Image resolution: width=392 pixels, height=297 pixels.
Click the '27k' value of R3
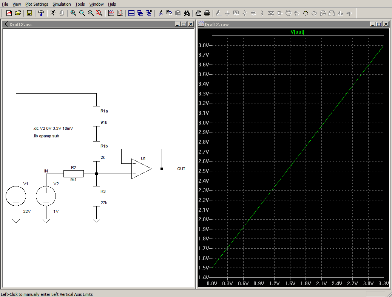click(x=104, y=203)
